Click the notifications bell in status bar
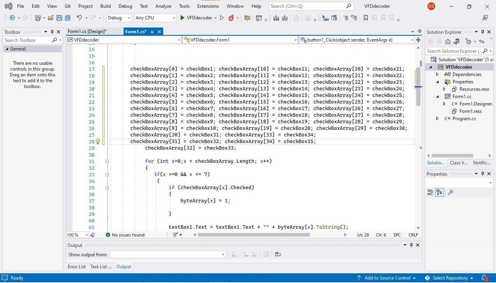The height and width of the screenshot is (283, 496). click(x=484, y=278)
